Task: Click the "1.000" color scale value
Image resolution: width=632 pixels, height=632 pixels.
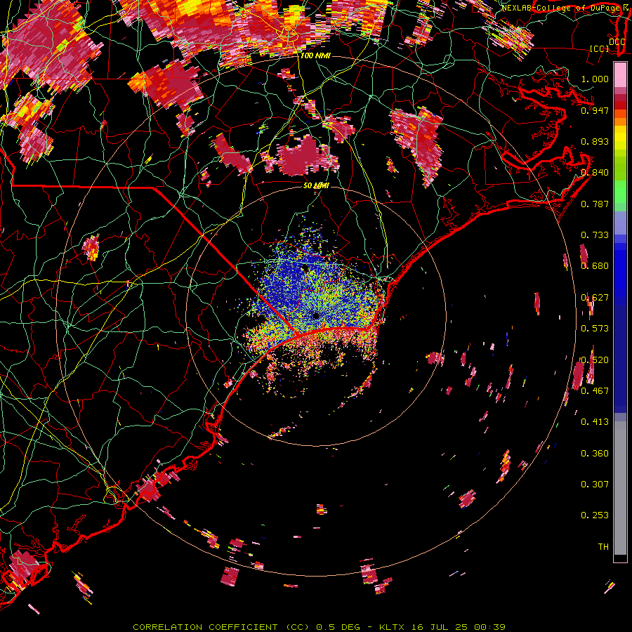Action: (595, 79)
